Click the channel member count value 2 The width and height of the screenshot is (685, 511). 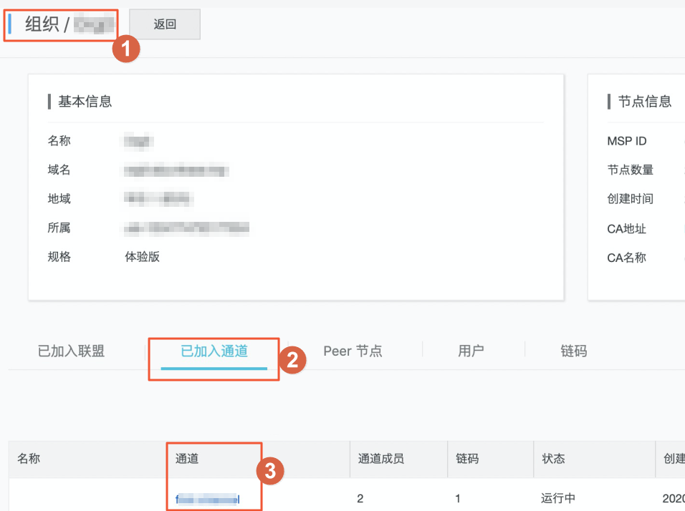(x=360, y=498)
